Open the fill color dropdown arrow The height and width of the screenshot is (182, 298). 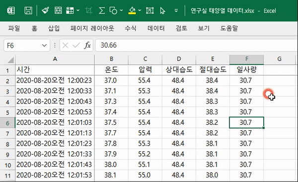pos(140,10)
